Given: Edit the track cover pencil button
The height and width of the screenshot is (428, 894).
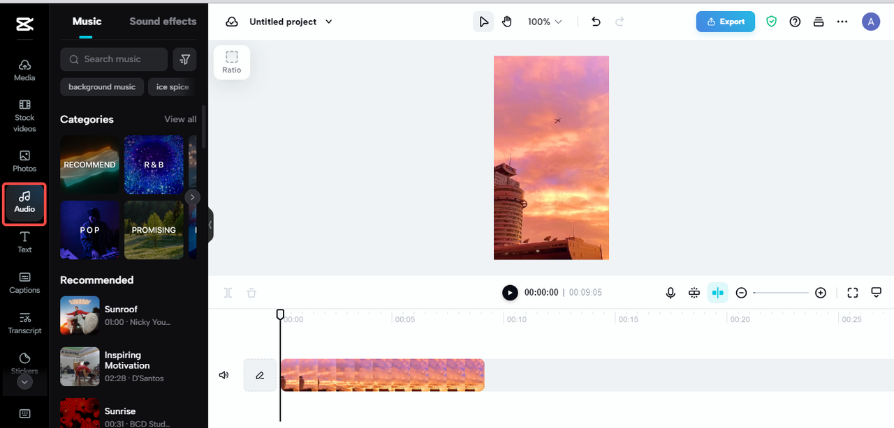Looking at the screenshot, I should pyautogui.click(x=260, y=375).
